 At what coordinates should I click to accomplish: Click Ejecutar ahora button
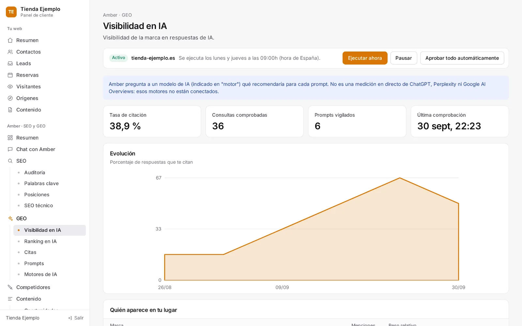365,58
